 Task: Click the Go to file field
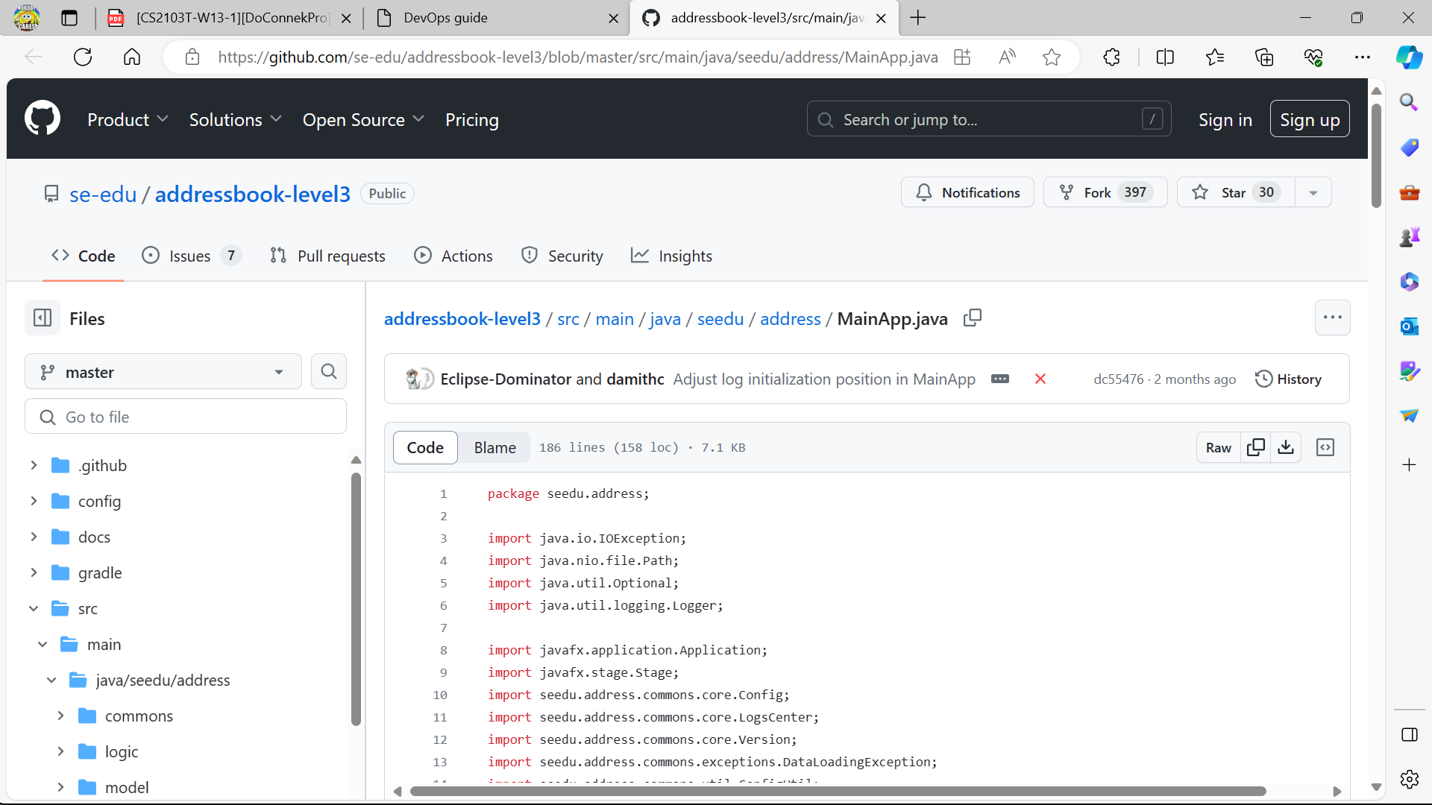(186, 417)
